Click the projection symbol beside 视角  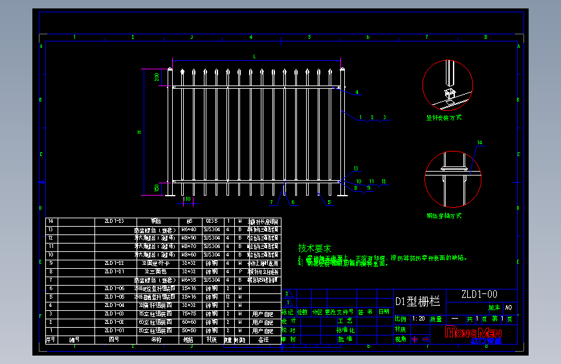click(420, 339)
